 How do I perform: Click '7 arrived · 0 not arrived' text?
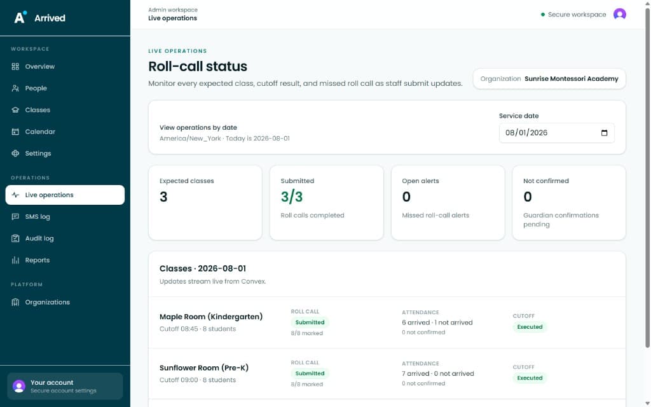438,374
